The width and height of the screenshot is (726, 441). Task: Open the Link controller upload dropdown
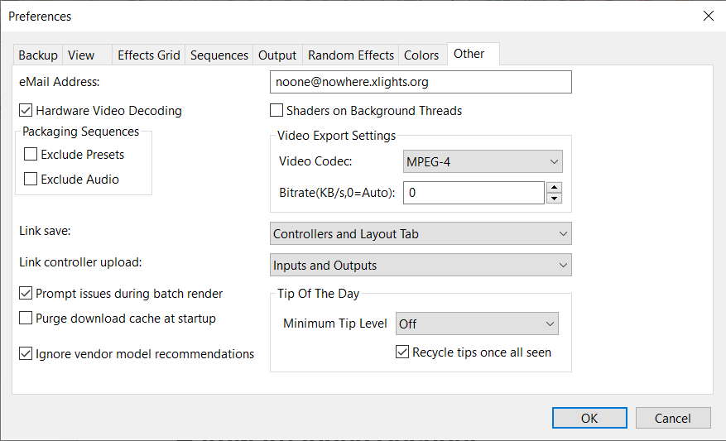[x=421, y=265]
